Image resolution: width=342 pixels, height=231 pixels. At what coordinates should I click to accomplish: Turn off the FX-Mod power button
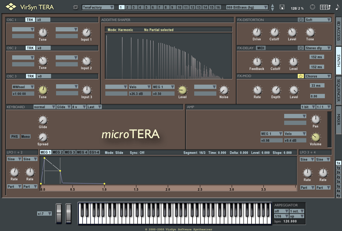tap(301, 76)
